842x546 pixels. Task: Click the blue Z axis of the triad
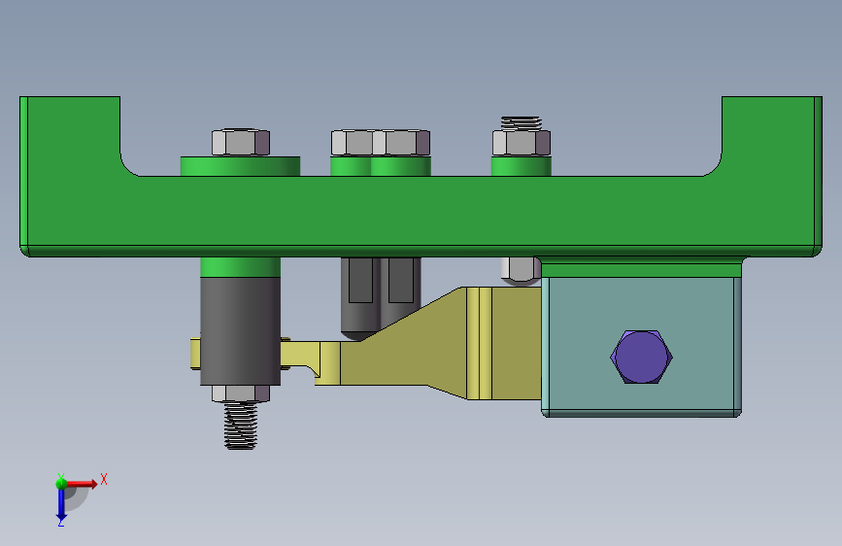[61, 505]
